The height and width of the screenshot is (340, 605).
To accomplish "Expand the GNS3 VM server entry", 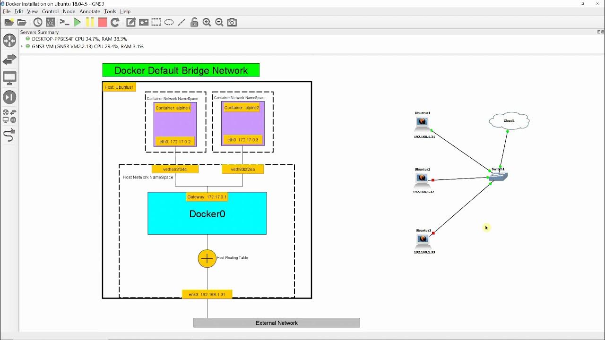I will [x=22, y=46].
